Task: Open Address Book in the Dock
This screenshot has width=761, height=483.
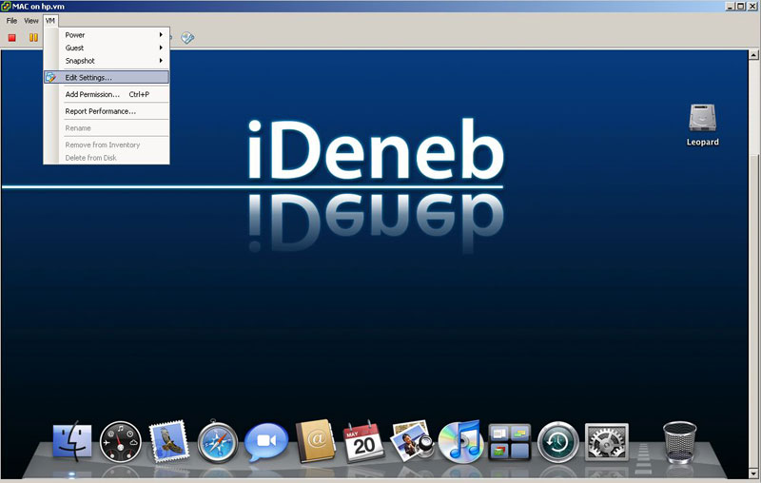Action: pos(316,440)
